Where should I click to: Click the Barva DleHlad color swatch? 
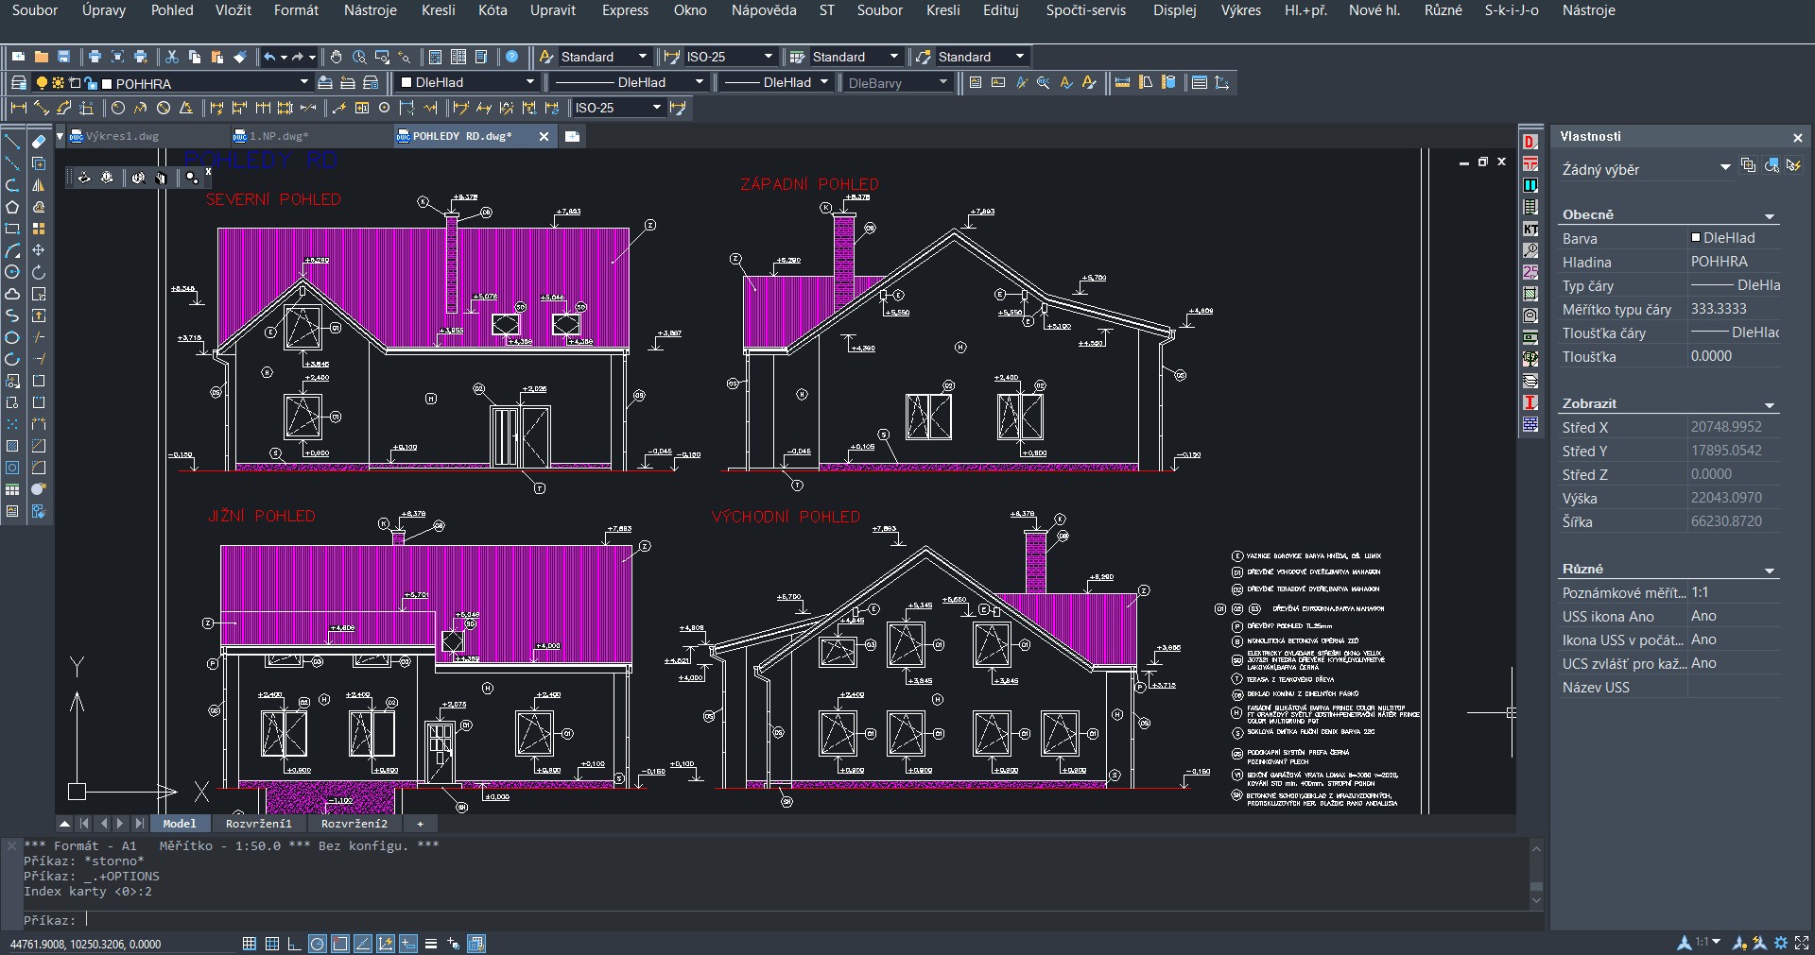click(1696, 238)
